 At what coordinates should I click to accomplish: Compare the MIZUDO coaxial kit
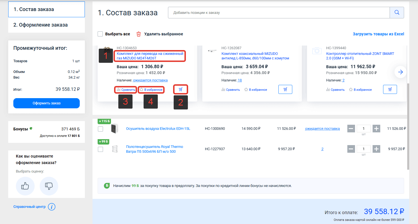coord(231,90)
